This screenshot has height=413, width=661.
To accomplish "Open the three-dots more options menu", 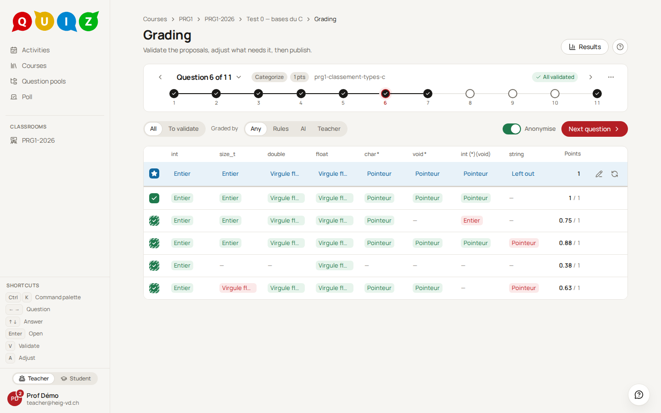I will click(x=611, y=77).
